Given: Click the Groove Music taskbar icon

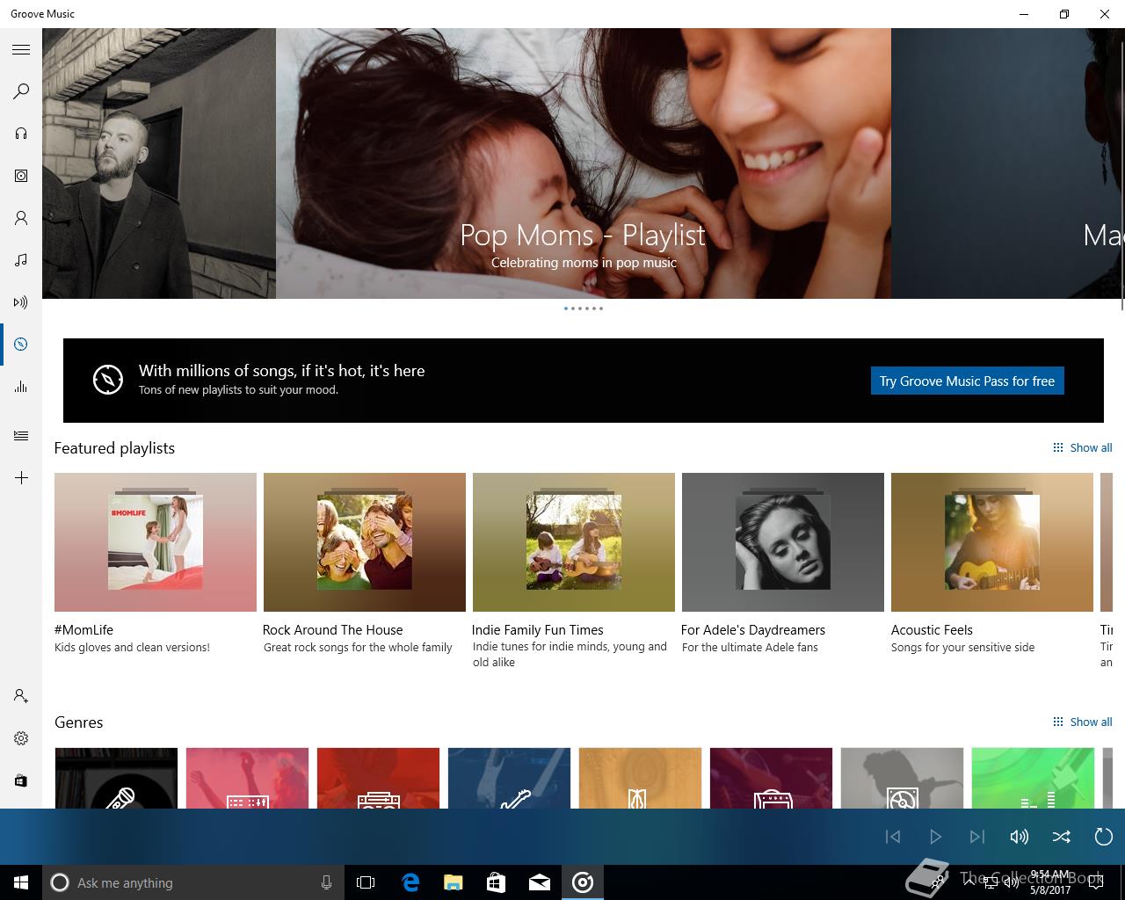Looking at the screenshot, I should point(583,882).
